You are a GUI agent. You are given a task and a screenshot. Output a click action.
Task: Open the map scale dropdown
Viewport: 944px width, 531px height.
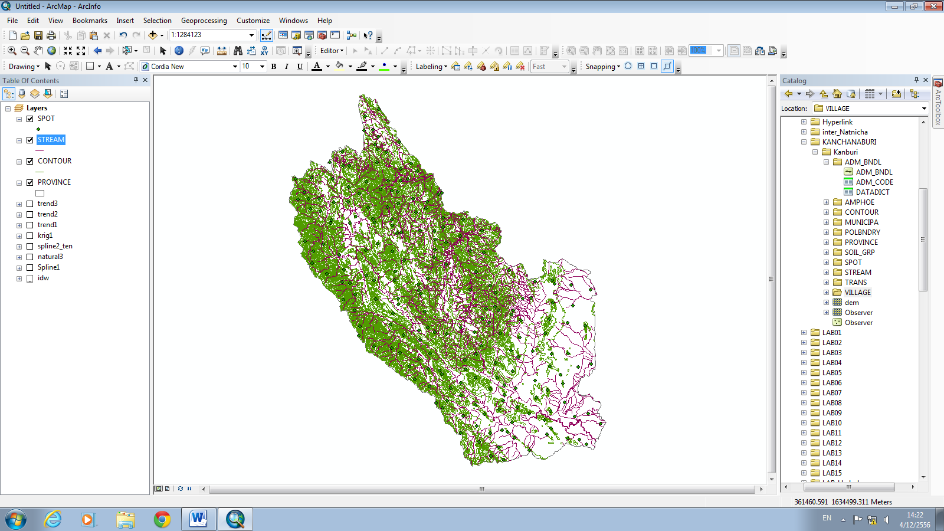coord(251,35)
